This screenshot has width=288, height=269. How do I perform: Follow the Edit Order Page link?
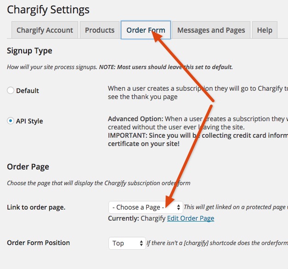click(191, 218)
